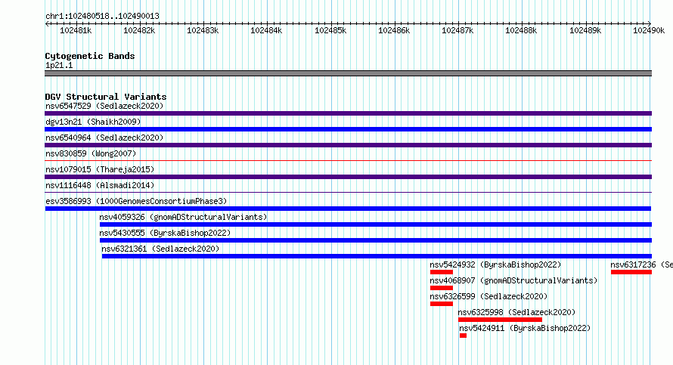This screenshot has width=673, height=365.
Task: Open esv3586993 (1000GenomesConsortiumPhase3) label
Action: 136,201
